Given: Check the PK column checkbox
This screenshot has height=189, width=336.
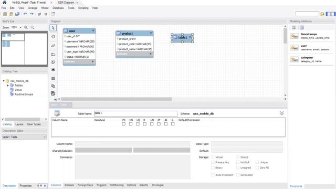Looking at the screenshot, I should click(124, 124).
